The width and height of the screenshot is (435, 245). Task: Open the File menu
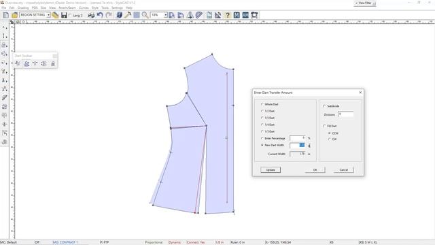[x=4, y=7]
